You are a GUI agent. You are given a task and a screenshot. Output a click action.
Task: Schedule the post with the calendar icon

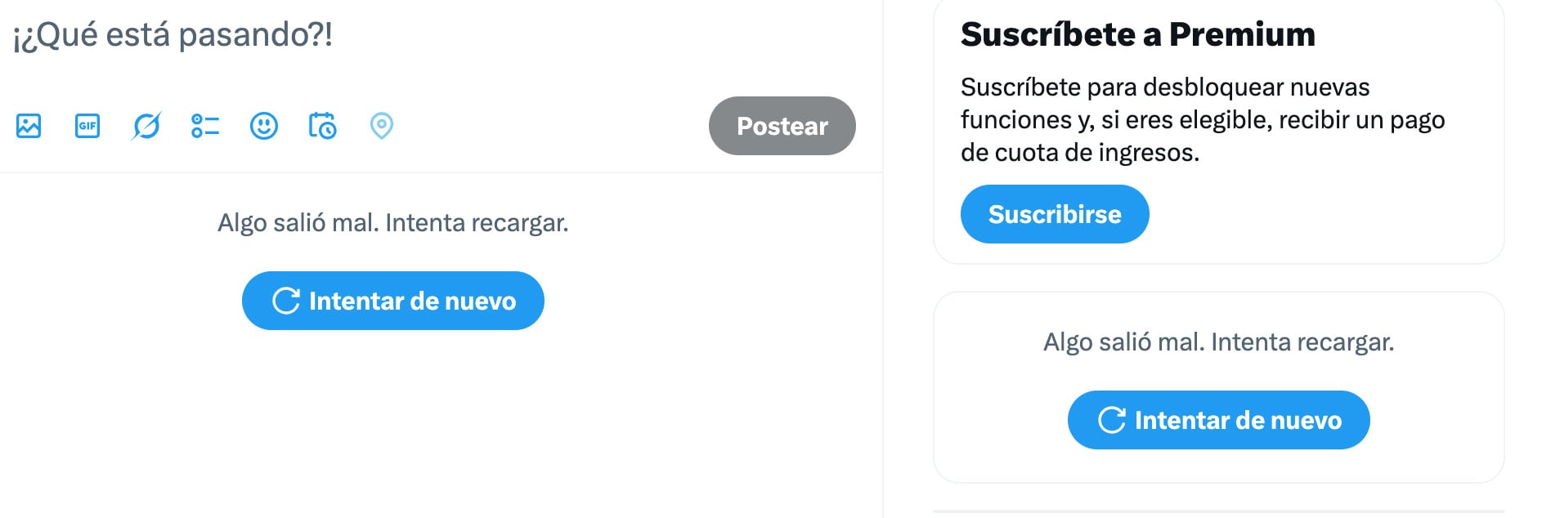pyautogui.click(x=322, y=126)
